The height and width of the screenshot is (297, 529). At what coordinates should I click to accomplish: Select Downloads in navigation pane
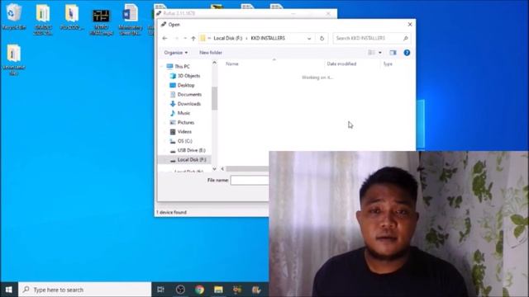[189, 104]
